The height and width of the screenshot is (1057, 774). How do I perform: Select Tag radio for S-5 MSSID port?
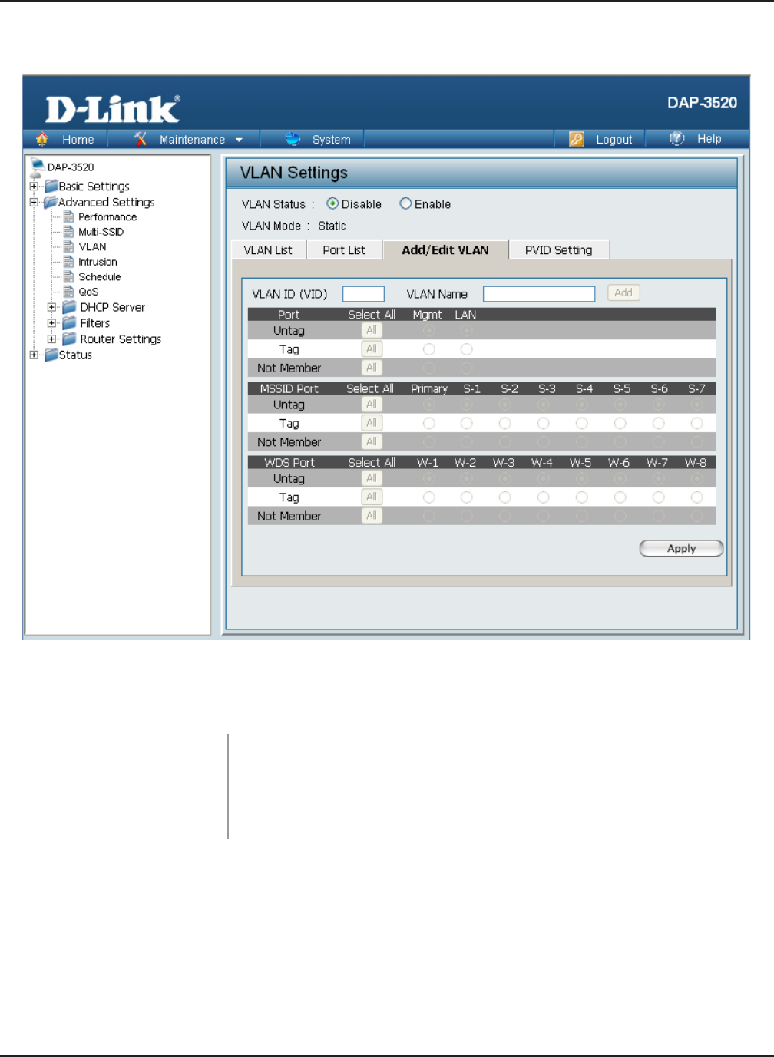(x=620, y=423)
